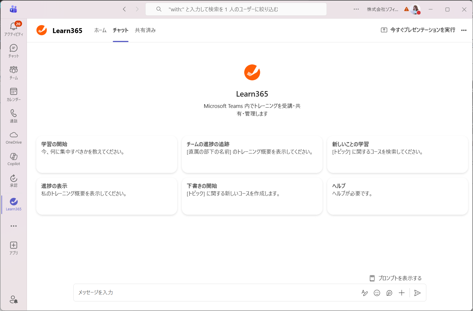The height and width of the screenshot is (311, 473).
Task: Click プロンプトを表示する link
Action: [396, 278]
